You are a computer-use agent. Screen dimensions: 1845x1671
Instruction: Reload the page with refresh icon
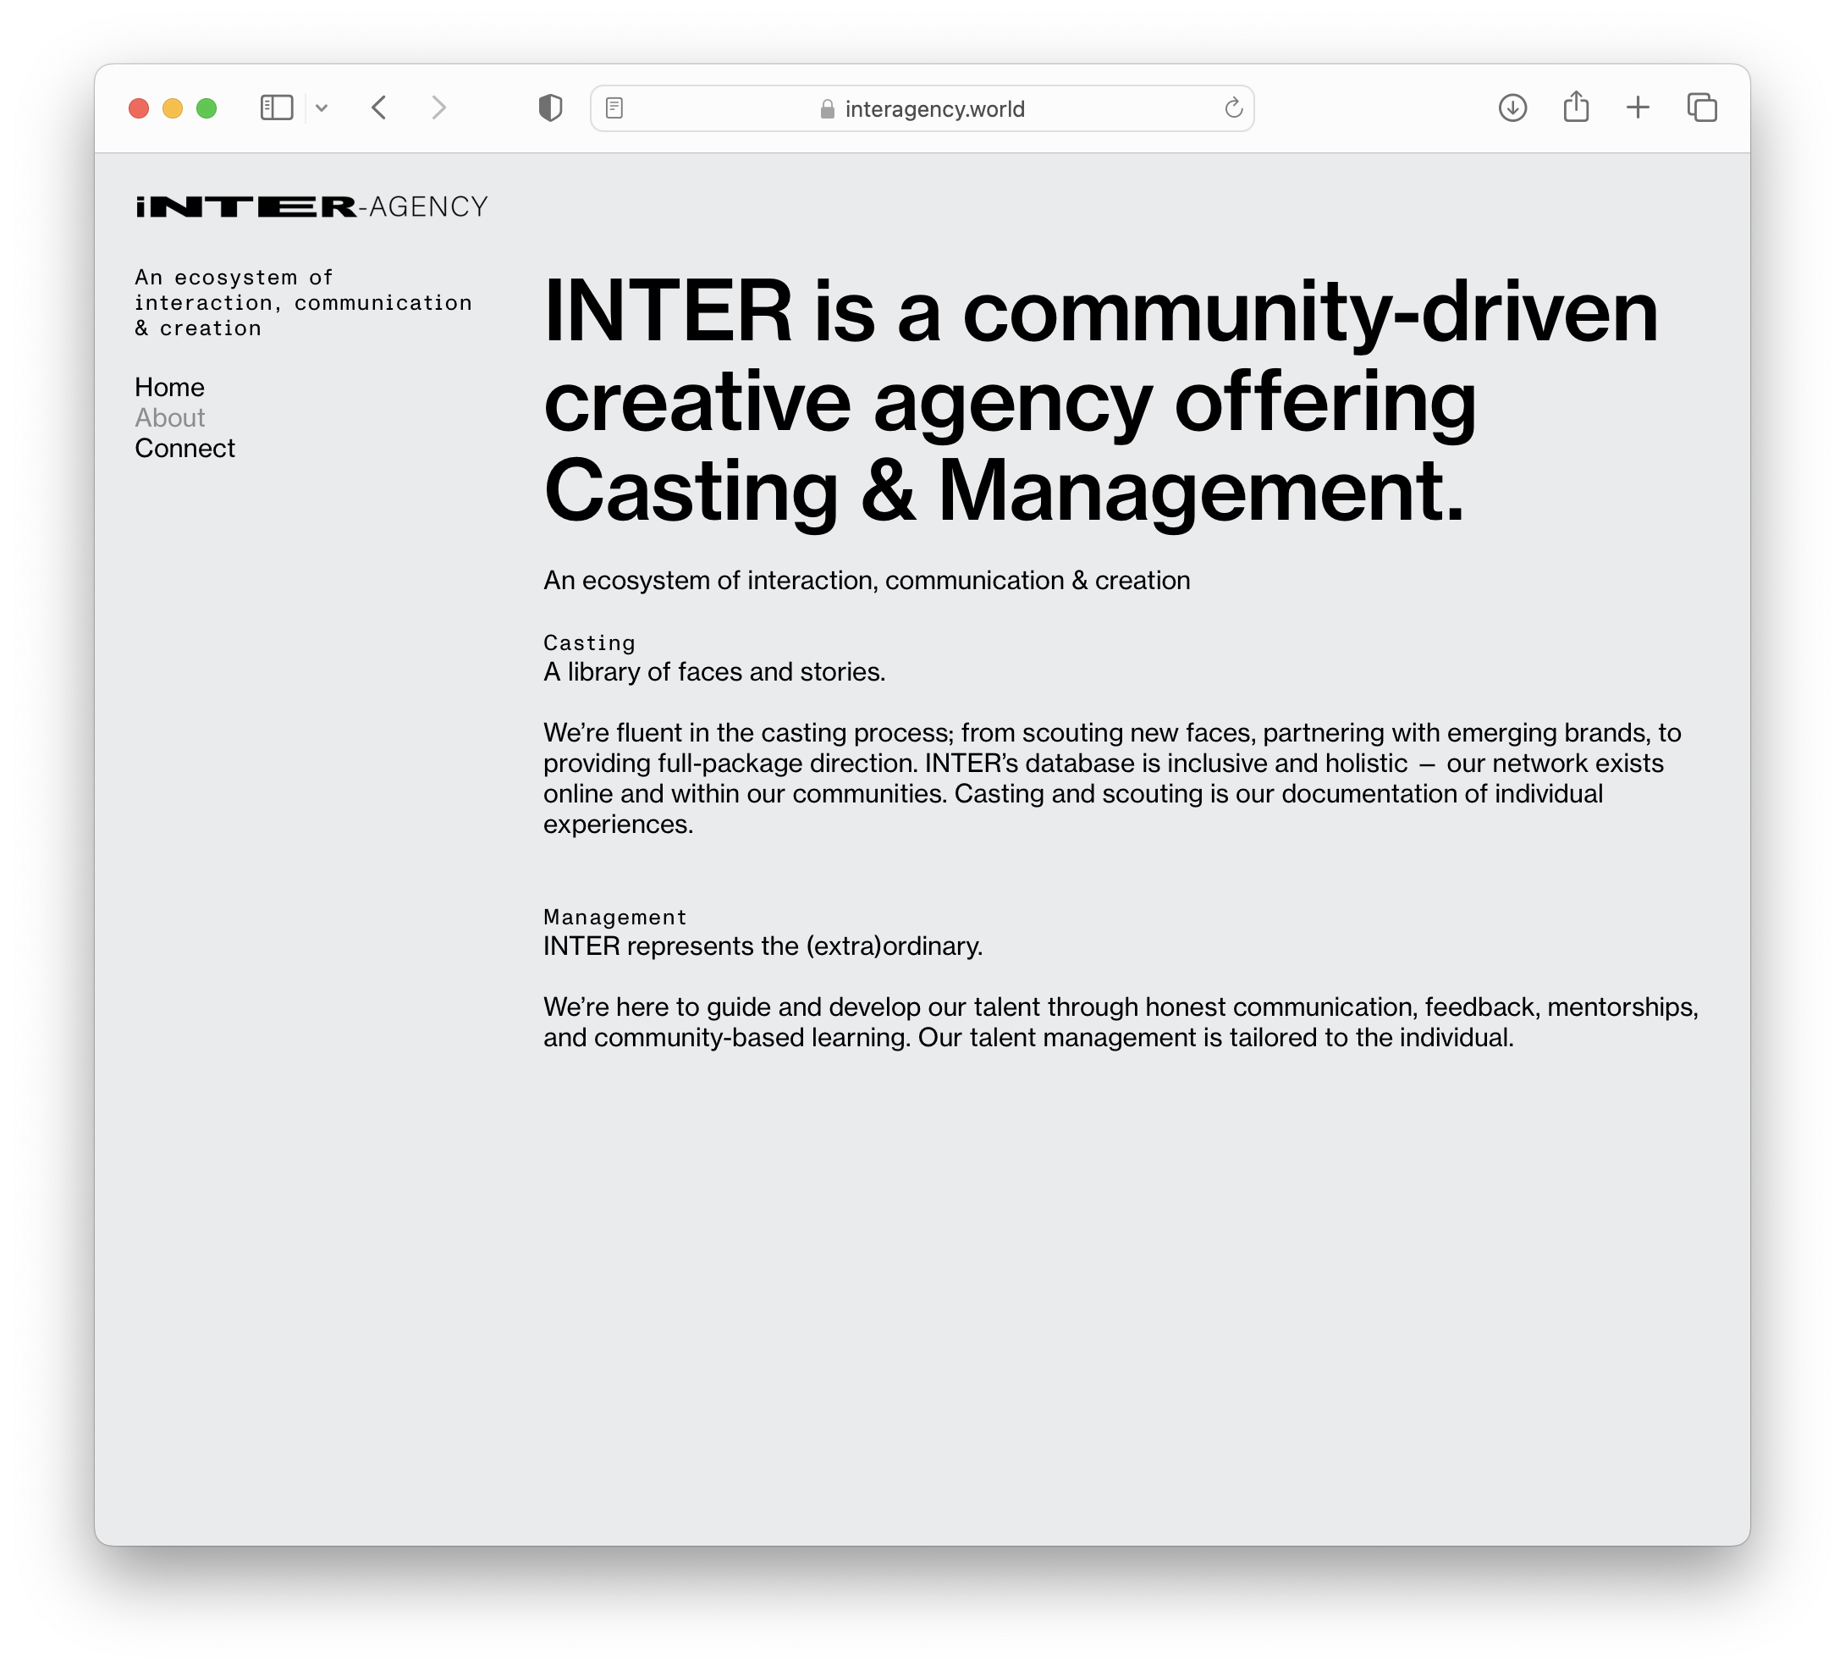(x=1233, y=108)
